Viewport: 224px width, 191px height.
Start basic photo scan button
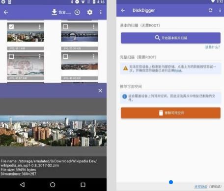pyautogui.click(x=170, y=38)
